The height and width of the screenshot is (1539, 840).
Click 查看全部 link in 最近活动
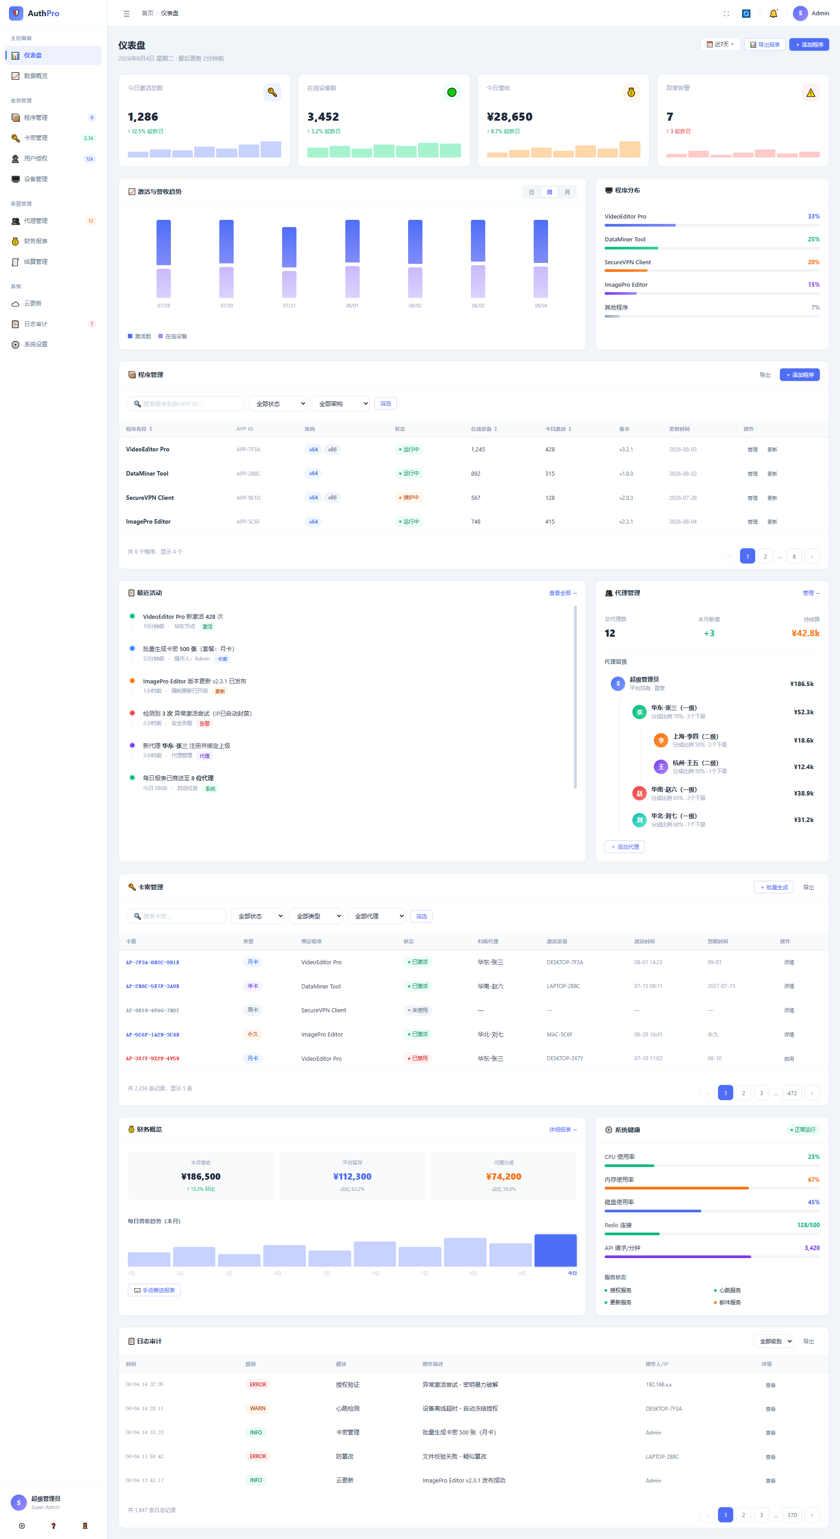[x=562, y=593]
